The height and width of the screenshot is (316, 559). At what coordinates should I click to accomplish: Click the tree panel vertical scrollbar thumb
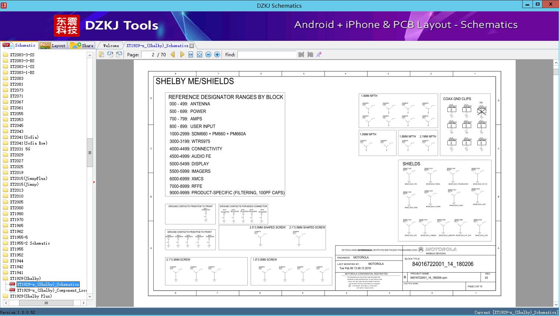tap(90, 153)
